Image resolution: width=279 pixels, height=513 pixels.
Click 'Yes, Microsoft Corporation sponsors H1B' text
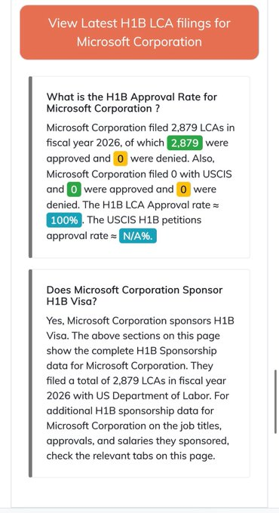[140, 321]
